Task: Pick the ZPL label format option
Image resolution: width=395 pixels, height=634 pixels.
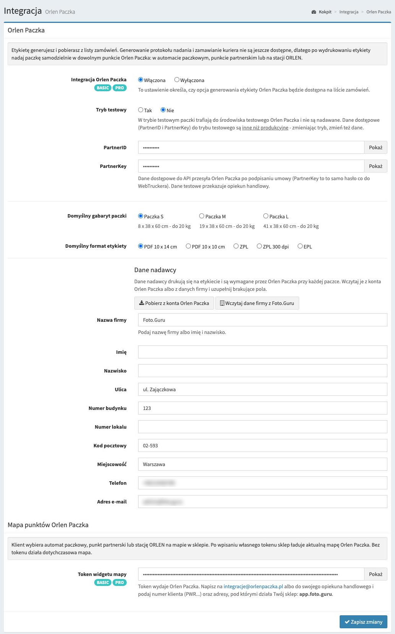Action: coord(236,246)
